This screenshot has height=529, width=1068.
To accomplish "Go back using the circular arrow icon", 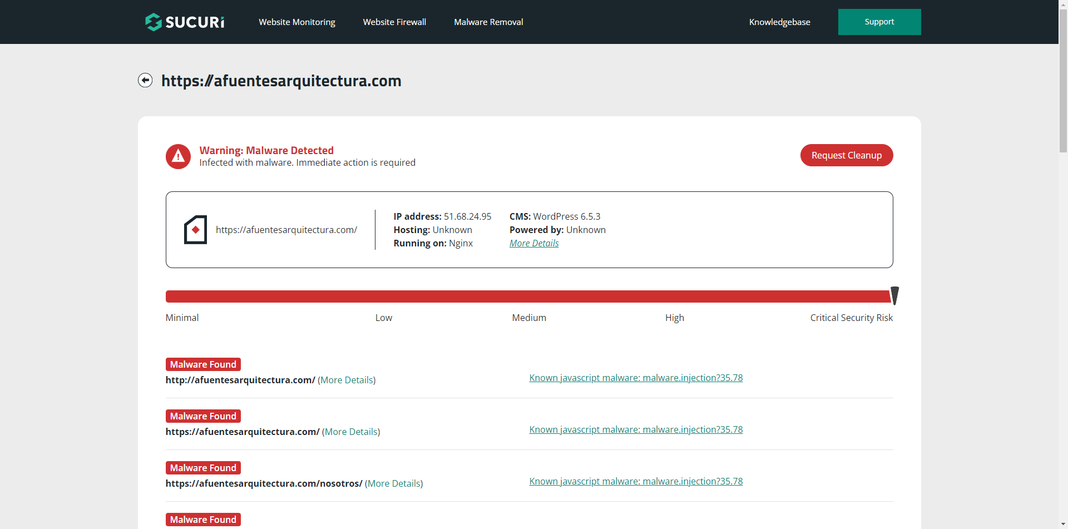I will 145,81.
